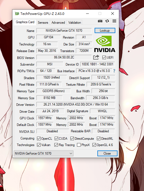
Task: Click the BIOS Version field
Action: (x=64, y=57)
